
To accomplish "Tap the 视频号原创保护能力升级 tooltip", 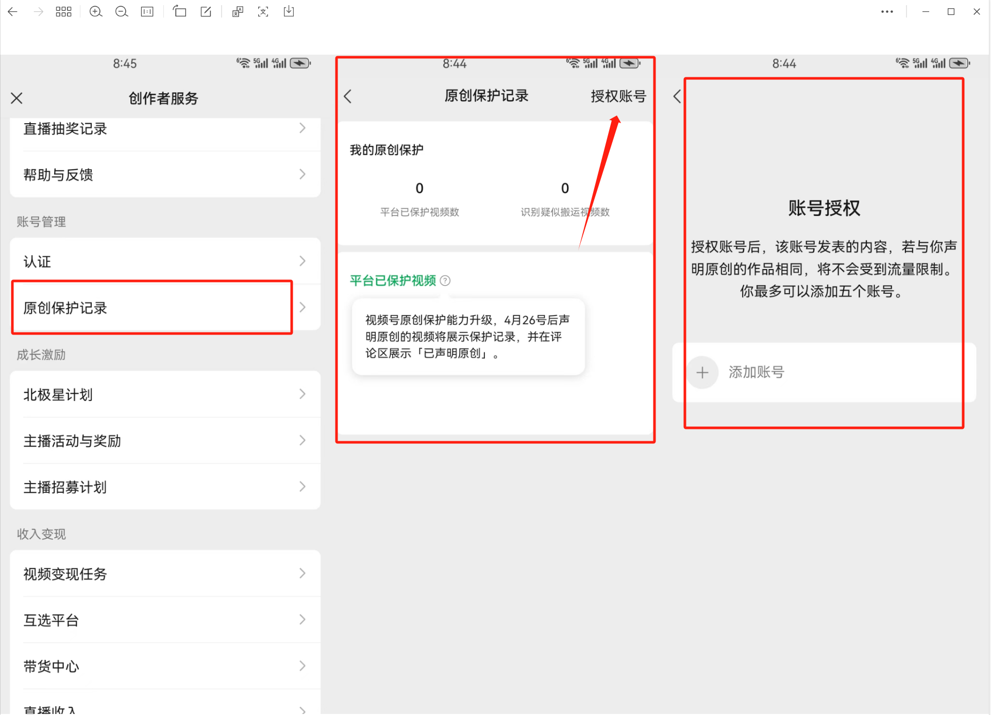I will 468,337.
